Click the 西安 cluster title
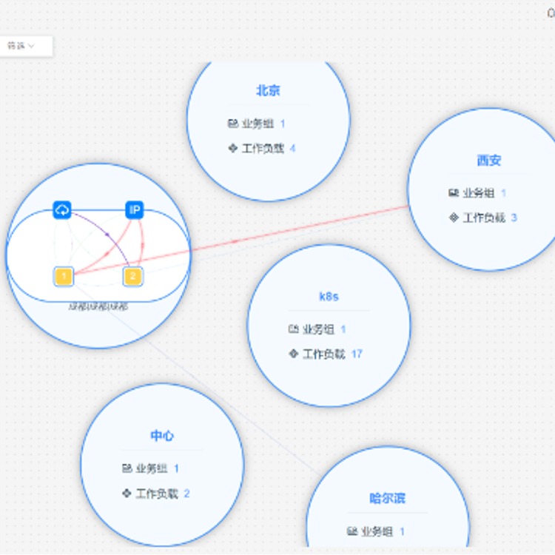This screenshot has height=555, width=555. 489,161
